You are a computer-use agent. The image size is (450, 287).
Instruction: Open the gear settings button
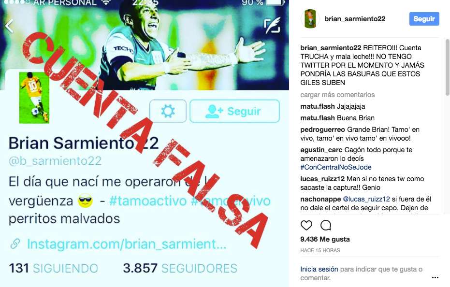(168, 111)
